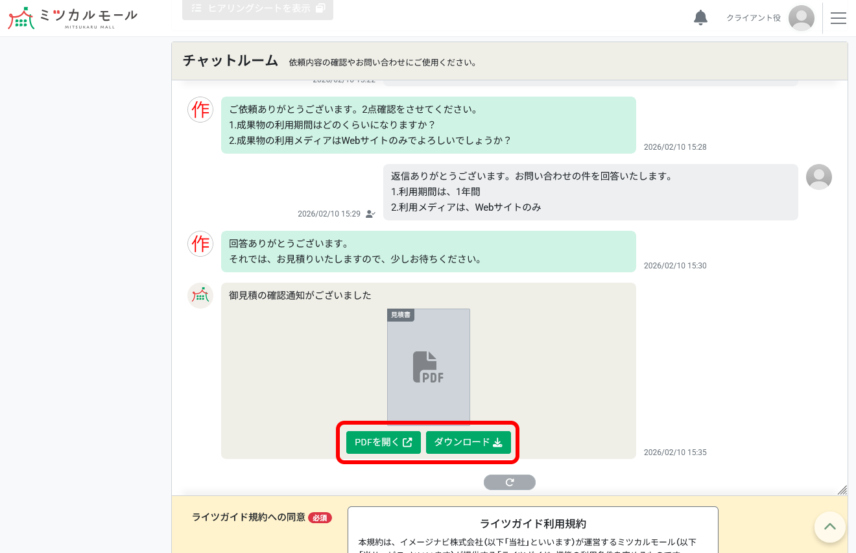Click the external-link icon on PDFを開く

(x=407, y=442)
